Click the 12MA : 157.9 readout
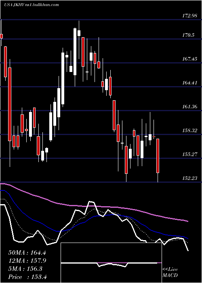 [27, 261]
